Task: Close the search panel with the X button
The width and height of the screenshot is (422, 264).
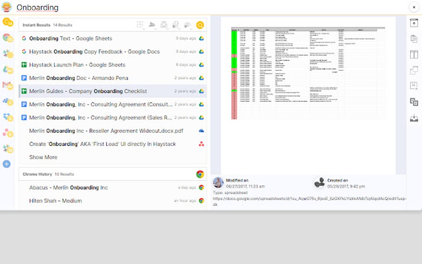Action: 414,7
